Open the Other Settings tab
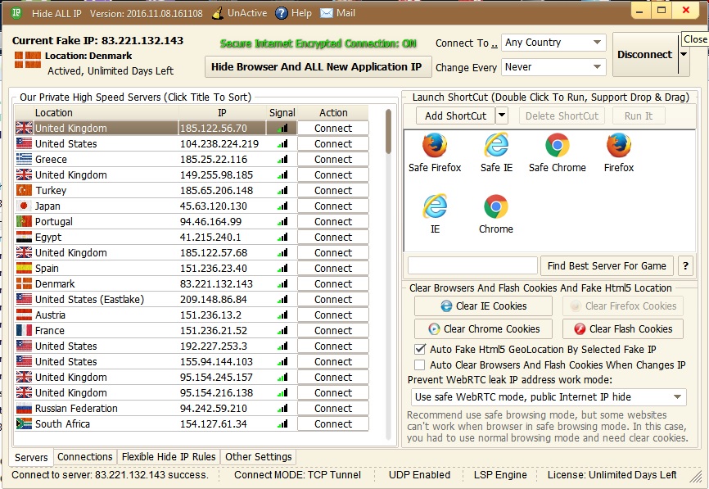709x489 pixels. 258,457
